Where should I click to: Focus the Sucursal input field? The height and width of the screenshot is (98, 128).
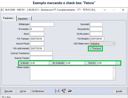coord(96,24)
